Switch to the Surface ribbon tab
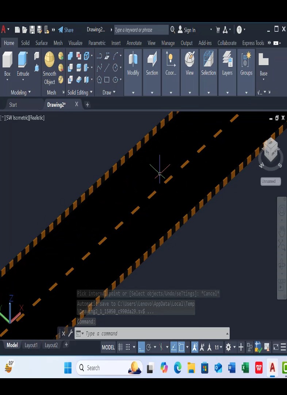Viewport: 287px width, 395px height. 42,43
